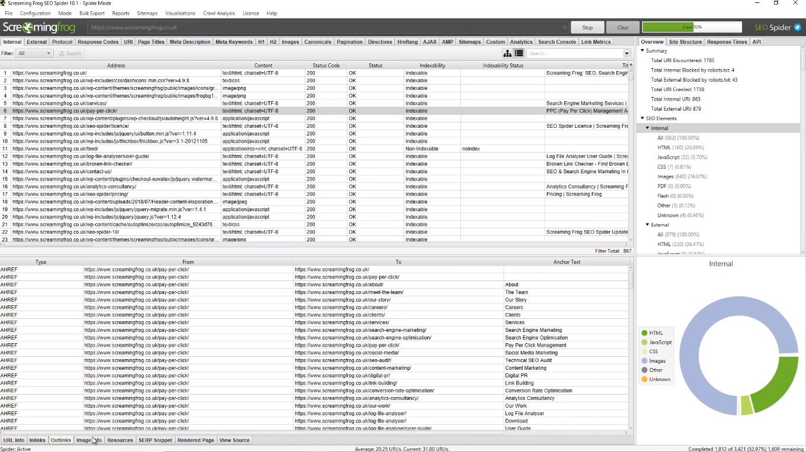Image resolution: width=806 pixels, height=452 pixels.
Task: Open the Site Structure tab
Action: (x=685, y=42)
